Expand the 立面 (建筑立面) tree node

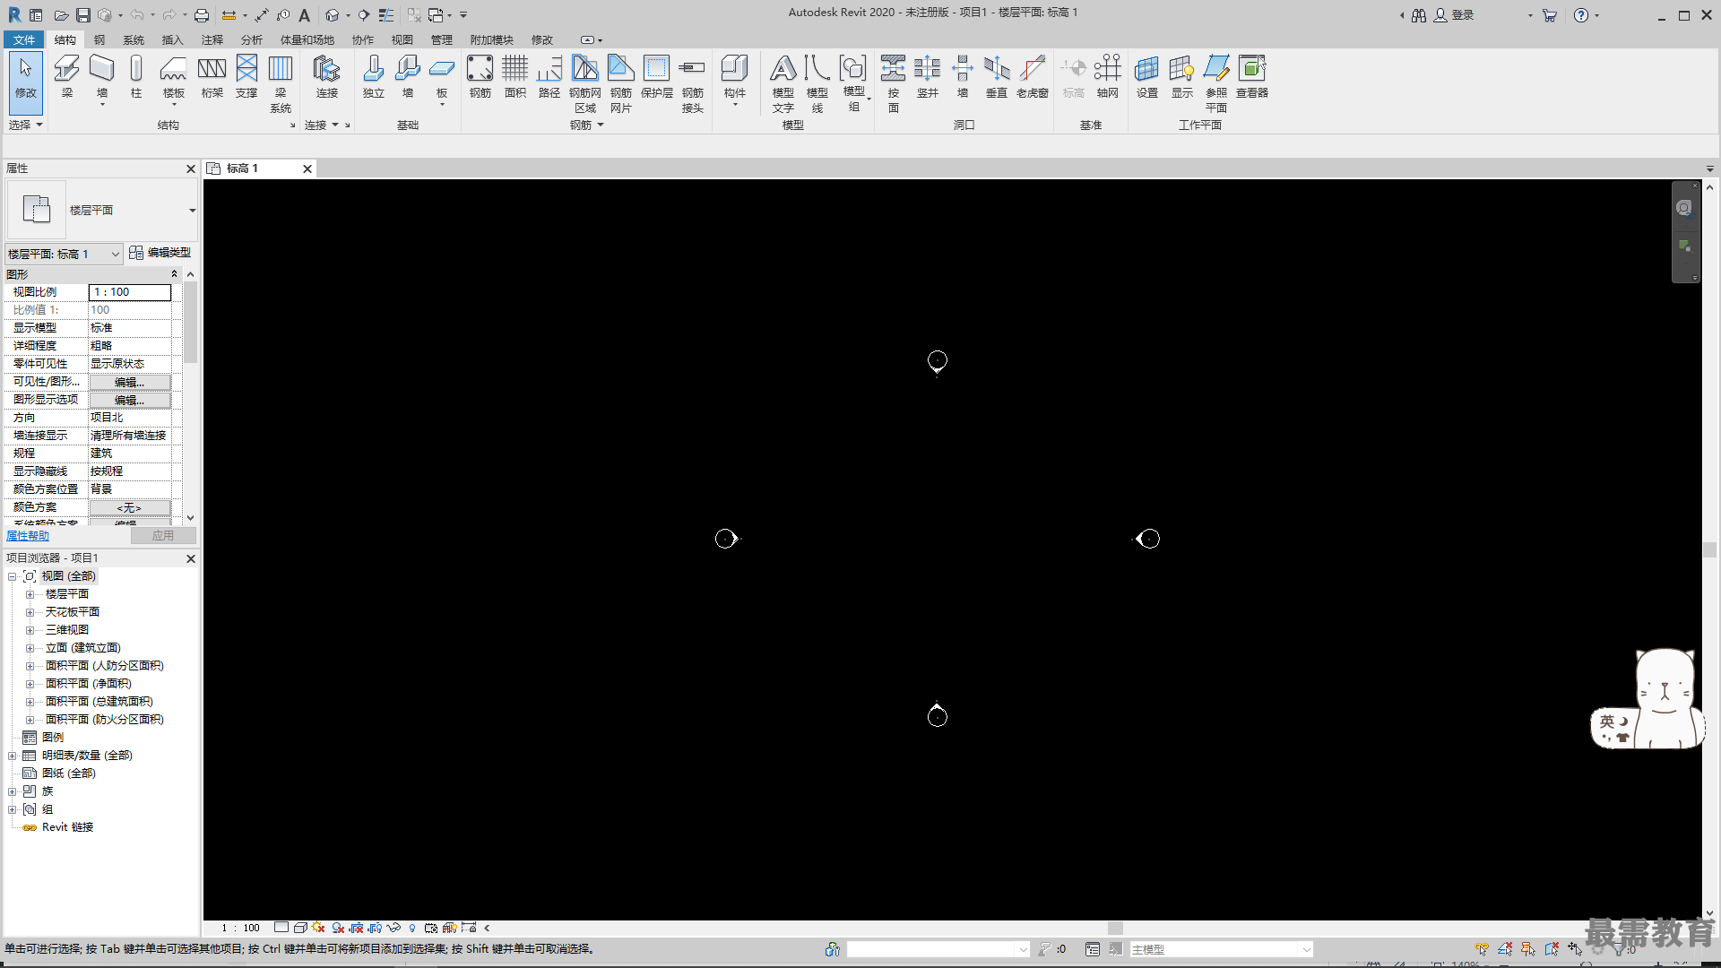[30, 648]
